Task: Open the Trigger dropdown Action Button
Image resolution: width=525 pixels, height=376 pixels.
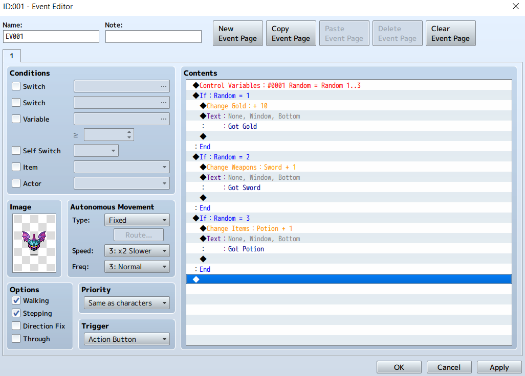Action: [126, 339]
